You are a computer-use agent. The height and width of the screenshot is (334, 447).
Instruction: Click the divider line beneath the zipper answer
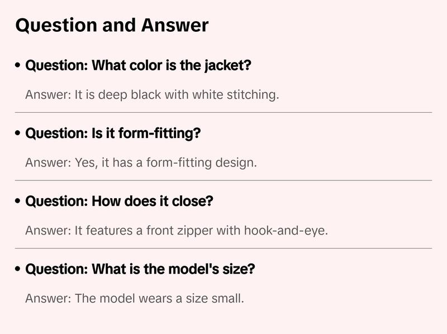tap(223, 248)
